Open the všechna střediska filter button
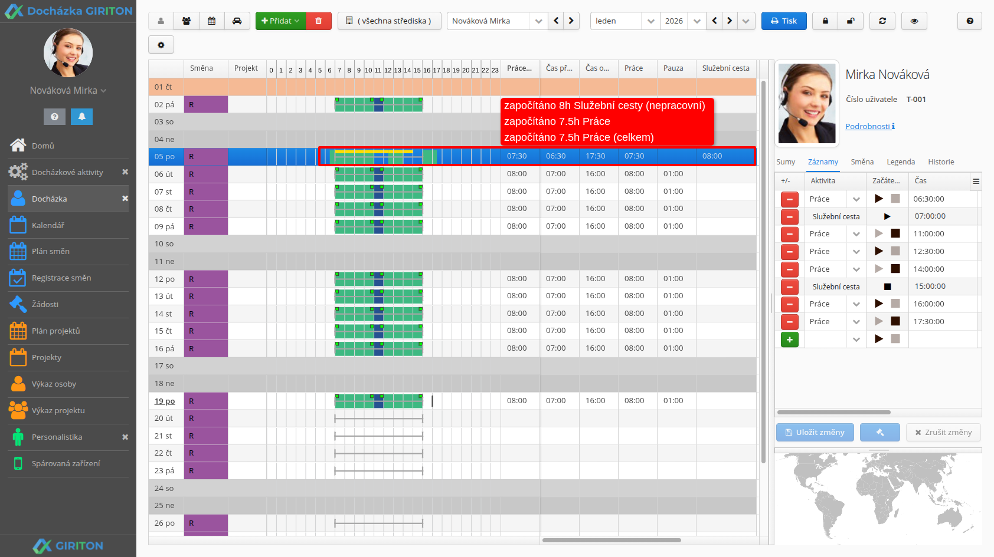The height and width of the screenshot is (557, 994). [x=390, y=21]
